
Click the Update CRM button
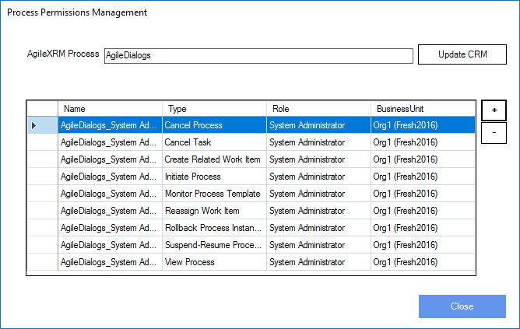pyautogui.click(x=462, y=54)
